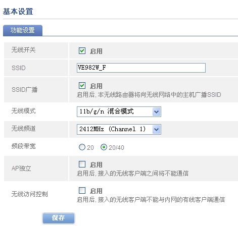Uncheck the SSID广播 启用 checkbox

point(82,85)
